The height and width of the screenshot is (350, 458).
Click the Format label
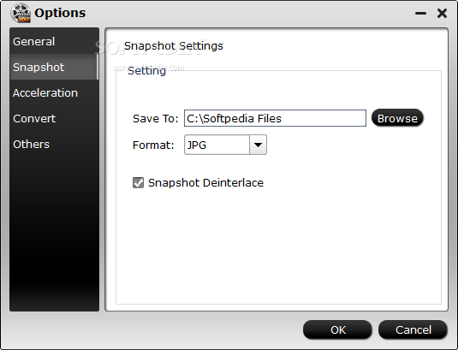click(x=153, y=145)
